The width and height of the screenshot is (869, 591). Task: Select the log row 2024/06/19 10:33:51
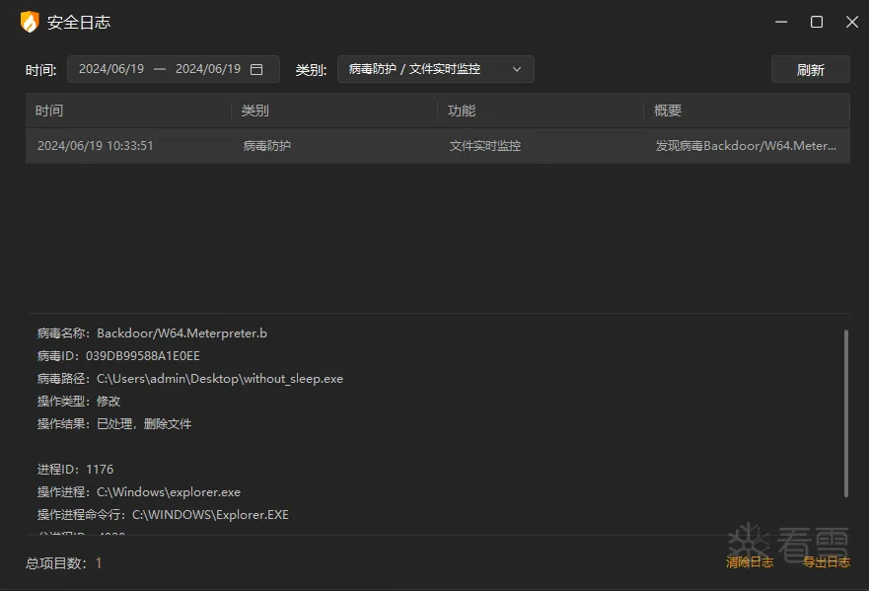438,146
